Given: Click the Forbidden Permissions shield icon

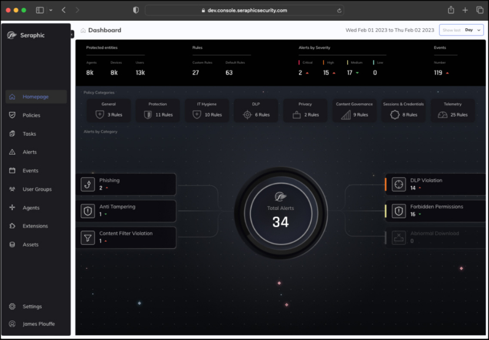Looking at the screenshot, I should (x=398, y=211).
